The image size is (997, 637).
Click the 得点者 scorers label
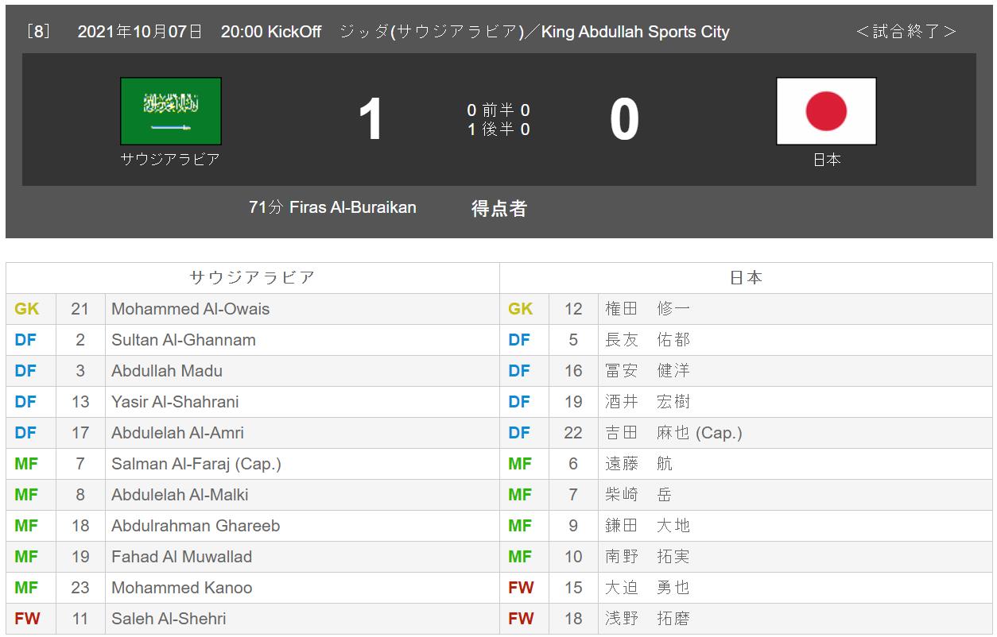pyautogui.click(x=499, y=208)
